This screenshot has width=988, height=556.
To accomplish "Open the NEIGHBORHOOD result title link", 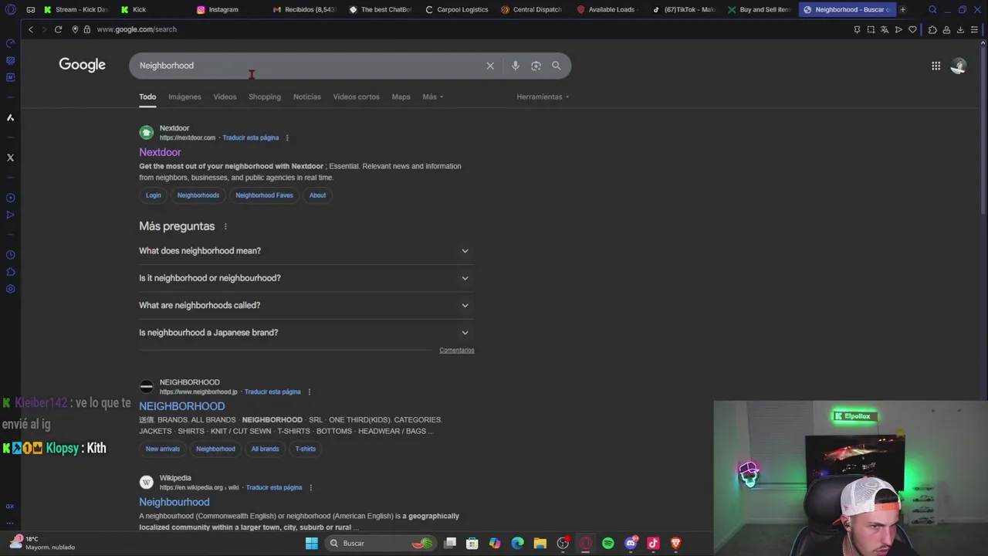I will (182, 406).
